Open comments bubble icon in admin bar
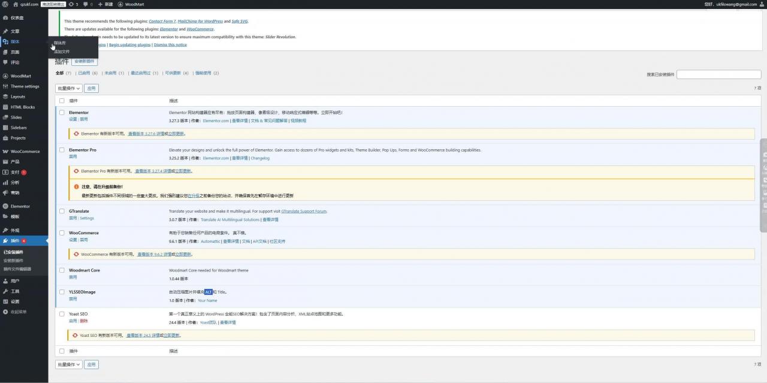The width and height of the screenshot is (767, 383). point(87,4)
